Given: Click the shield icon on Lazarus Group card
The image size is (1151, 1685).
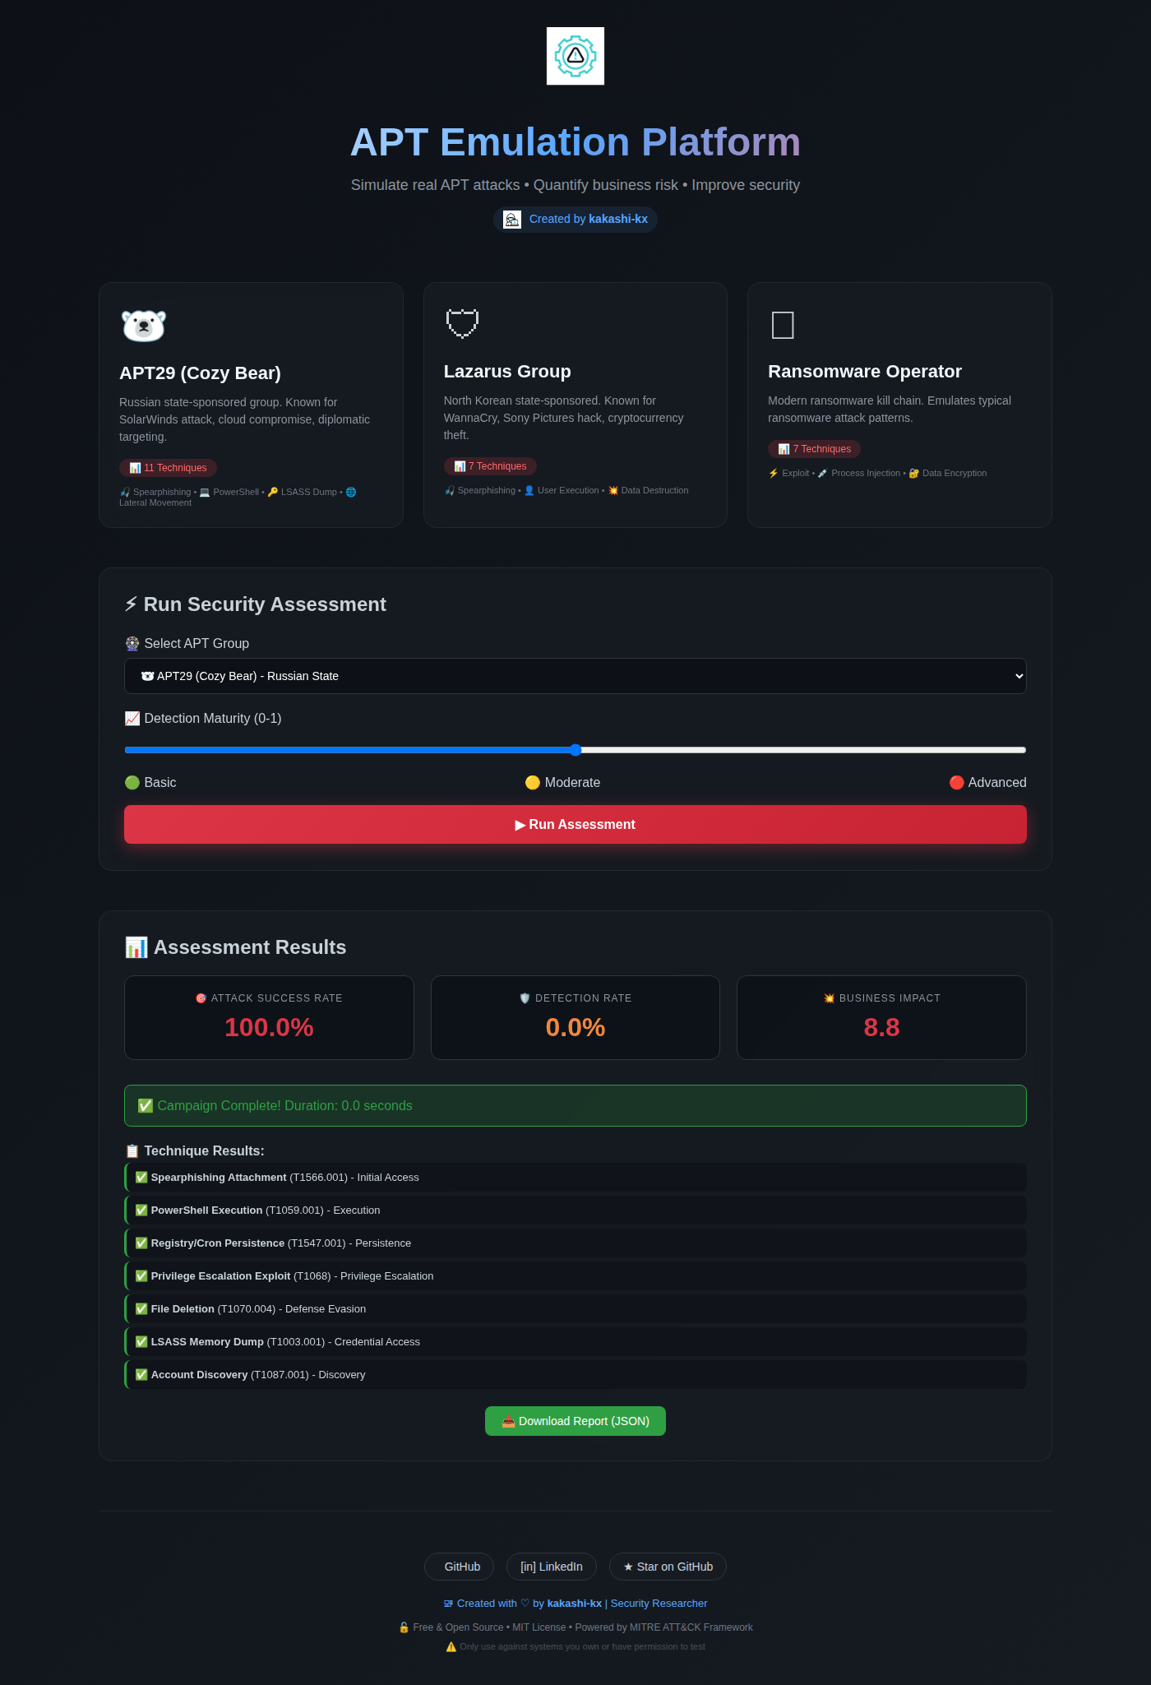Looking at the screenshot, I should 462,323.
